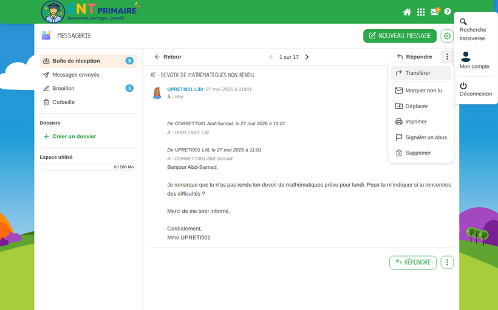The width and height of the screenshot is (498, 310).
Task: Click the "Bonjour Abd-Samad," line
Action: 193,167
